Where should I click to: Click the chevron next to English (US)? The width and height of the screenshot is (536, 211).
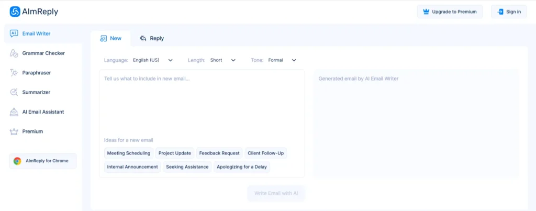[171, 60]
